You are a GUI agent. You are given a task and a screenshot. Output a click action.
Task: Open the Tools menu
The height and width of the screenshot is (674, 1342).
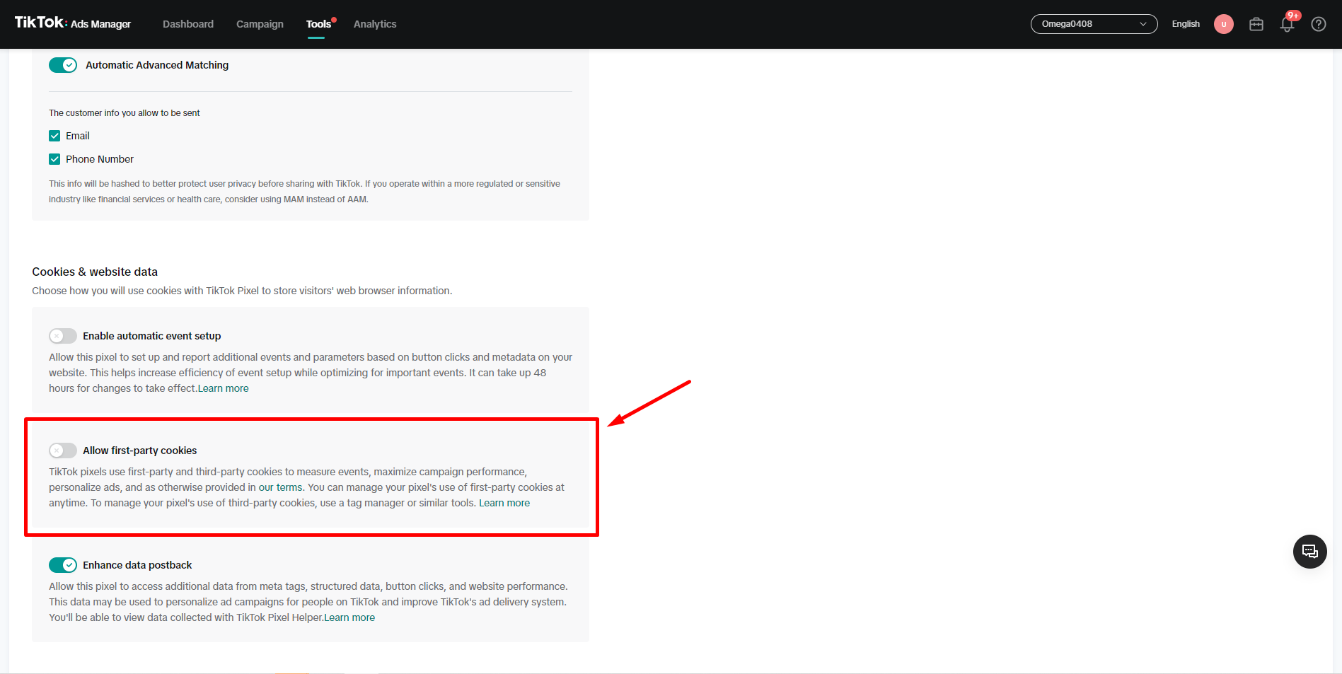(x=318, y=24)
